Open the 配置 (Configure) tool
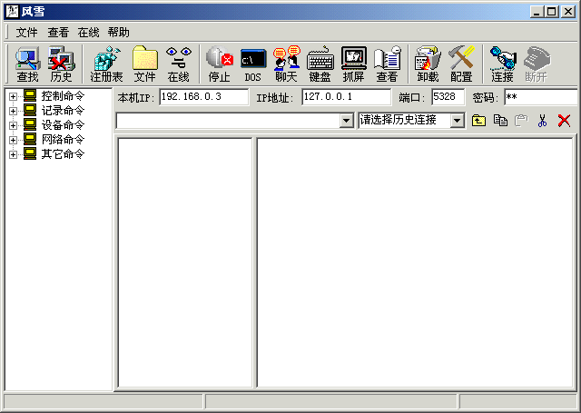This screenshot has height=413, width=581. (461, 64)
